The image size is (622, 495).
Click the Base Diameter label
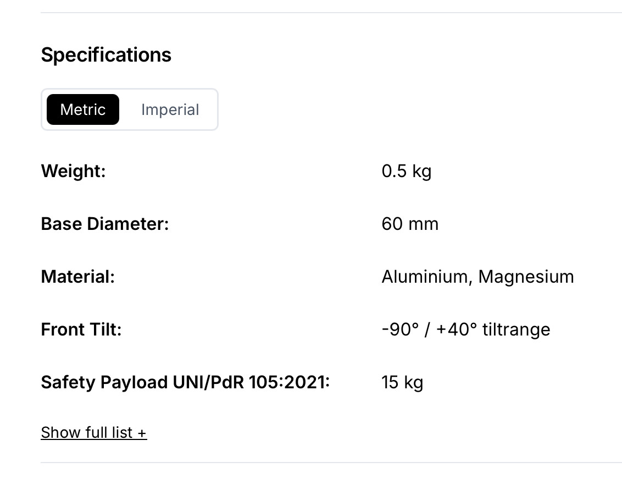point(104,224)
